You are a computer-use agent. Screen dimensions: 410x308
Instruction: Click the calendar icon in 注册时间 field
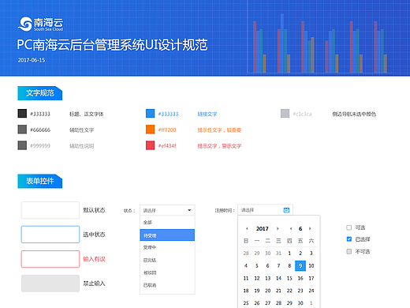(286, 210)
